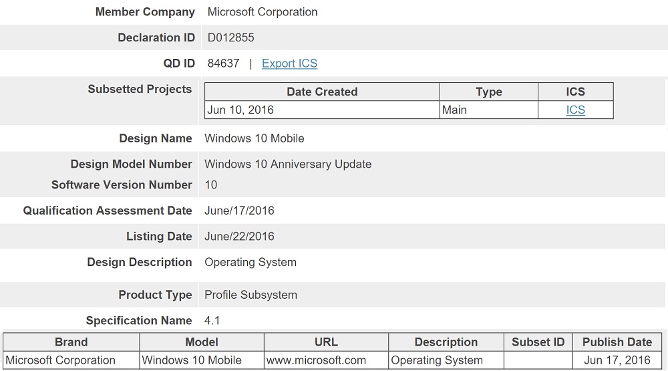Click the Publish Date column header

(617, 342)
